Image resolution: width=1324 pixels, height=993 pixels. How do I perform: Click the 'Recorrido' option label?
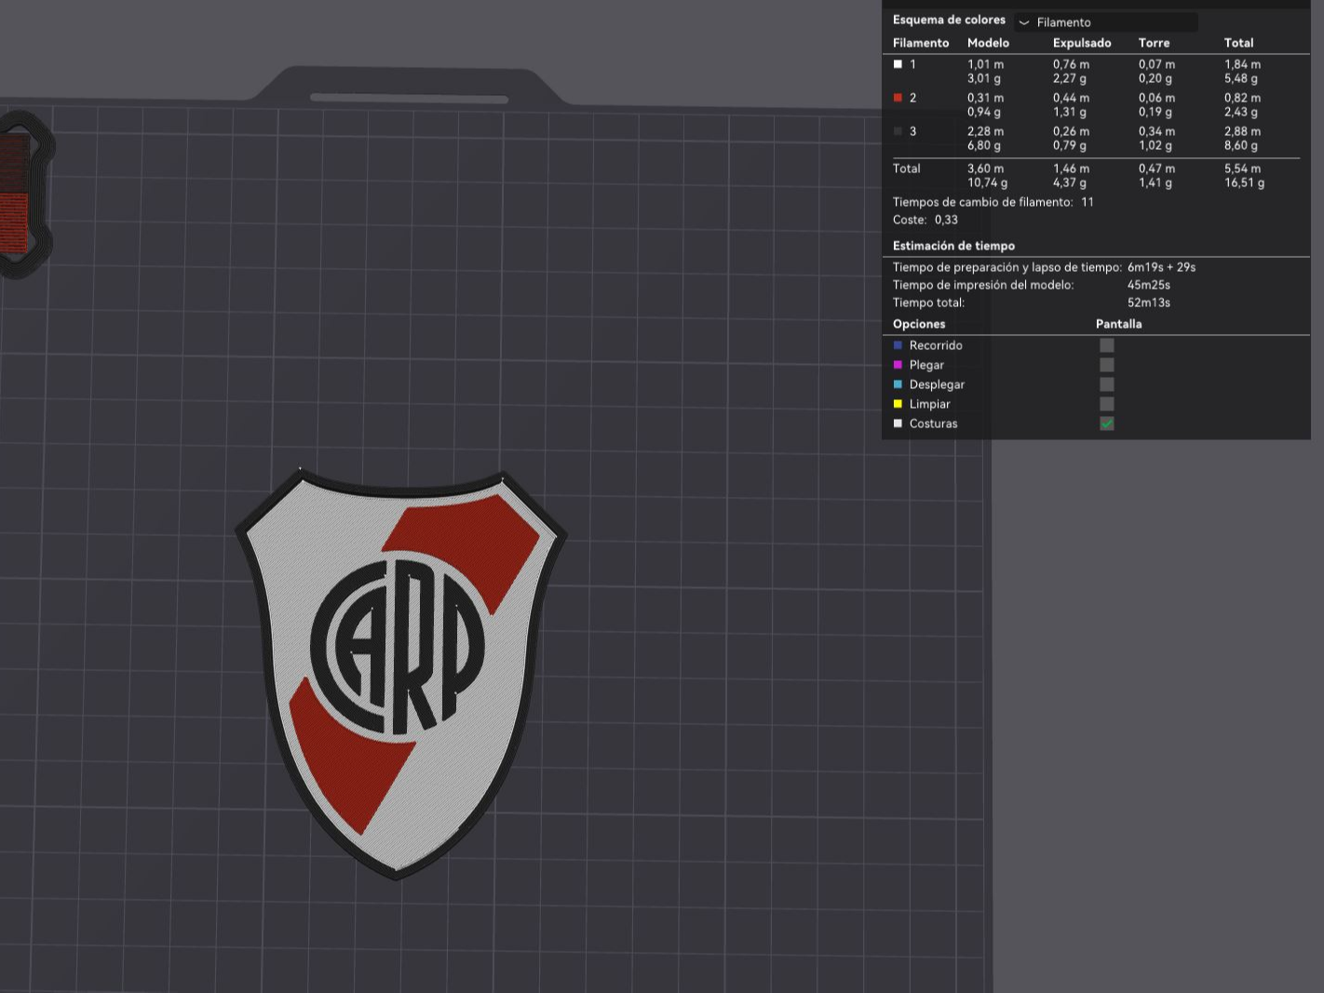click(x=936, y=345)
